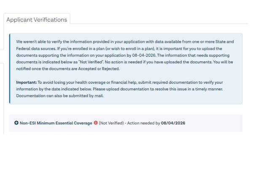Click the sentence 'Documentation can also be submitted by mail.'
Screen dimensions: 253x169
pyautogui.click(x=60, y=96)
